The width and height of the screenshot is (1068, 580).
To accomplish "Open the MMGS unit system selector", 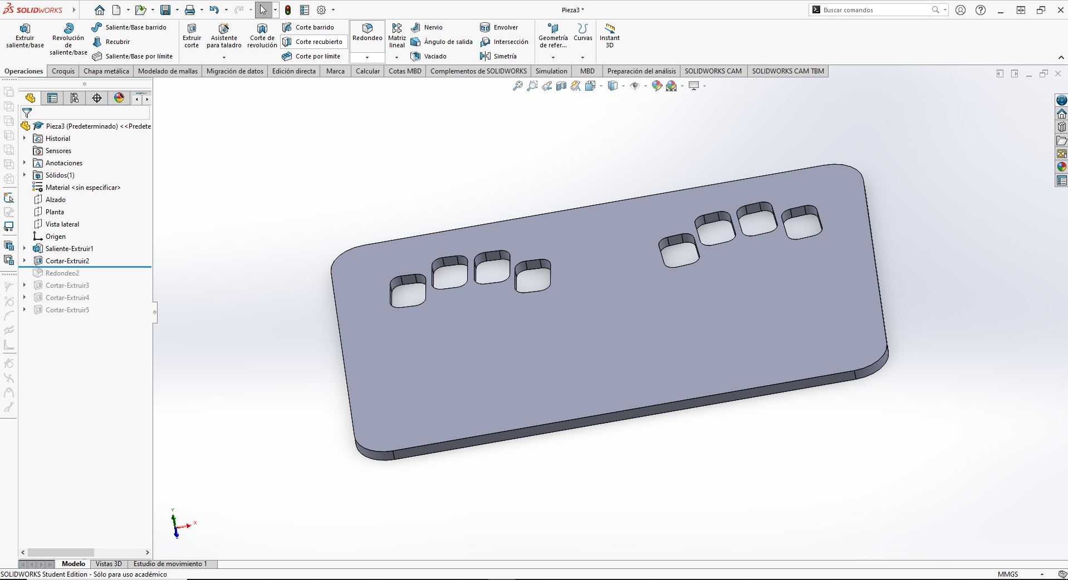I will pos(1008,574).
